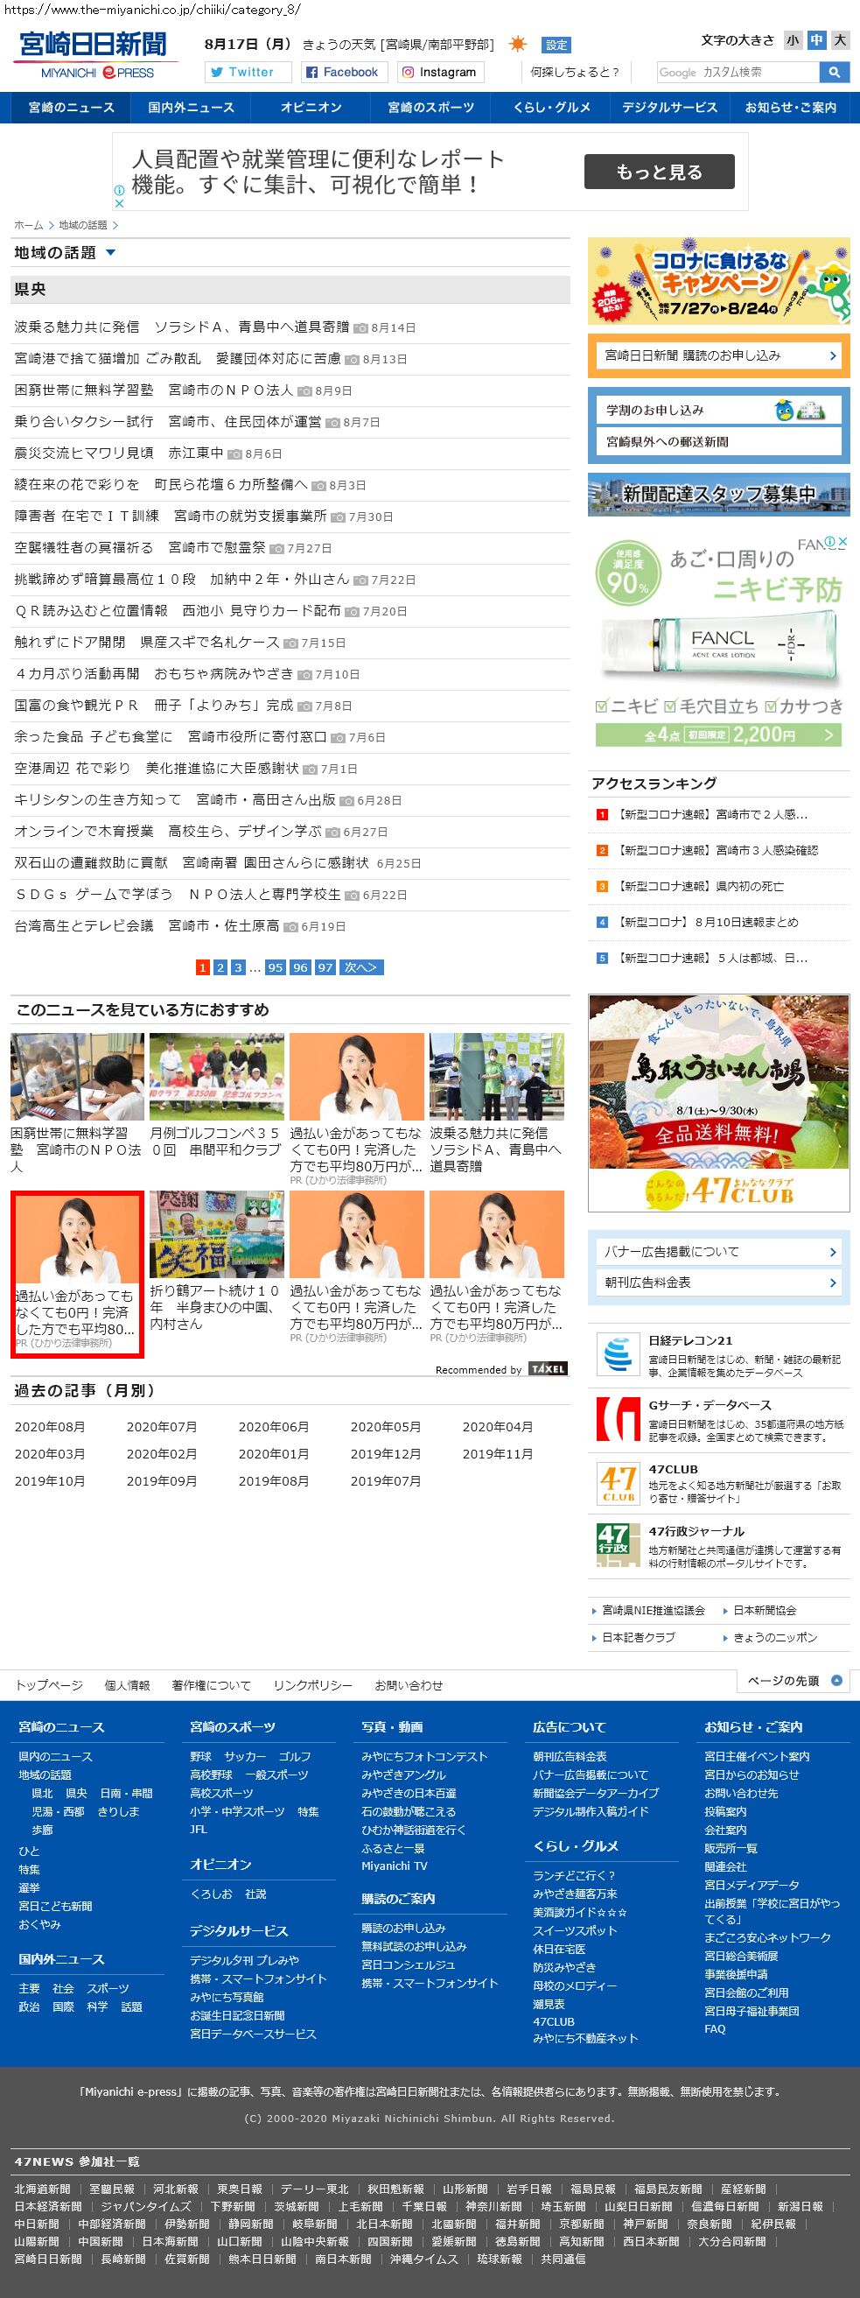Open 鳥取うまいもん市場 ad banner

pyautogui.click(x=718, y=1104)
